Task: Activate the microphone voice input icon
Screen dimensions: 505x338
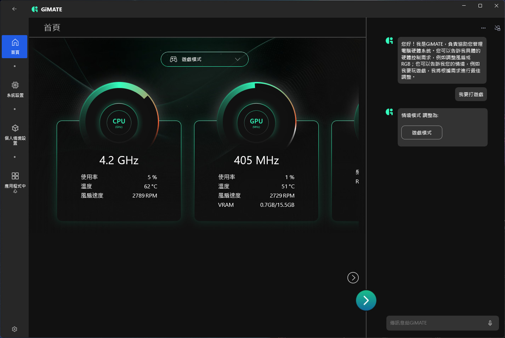Action: (490, 323)
